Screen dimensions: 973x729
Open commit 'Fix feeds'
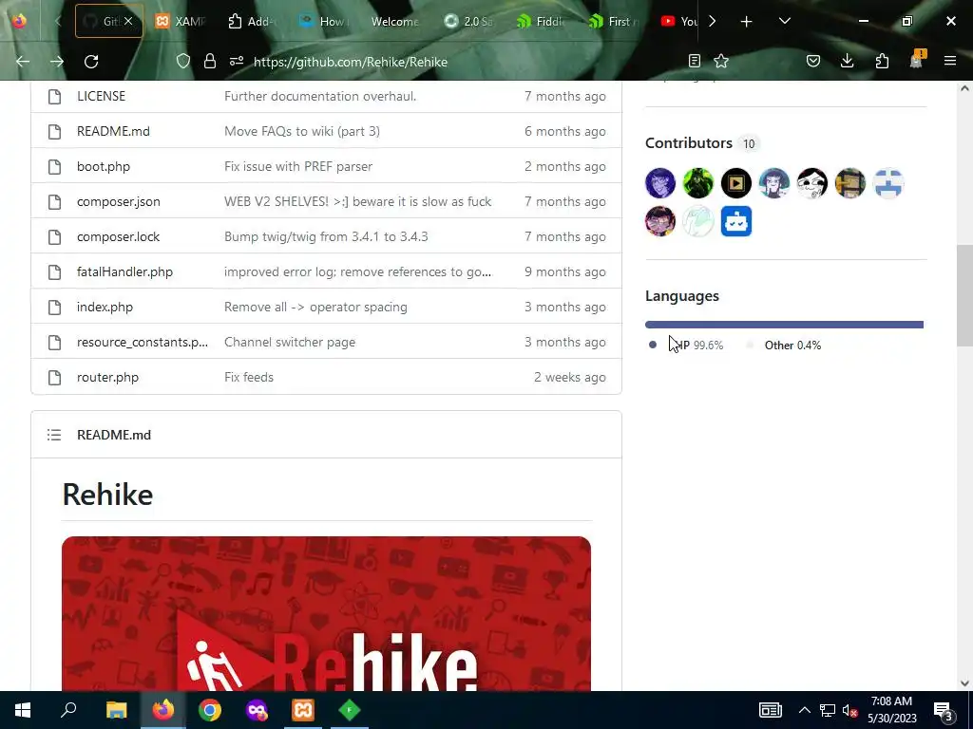click(x=249, y=378)
